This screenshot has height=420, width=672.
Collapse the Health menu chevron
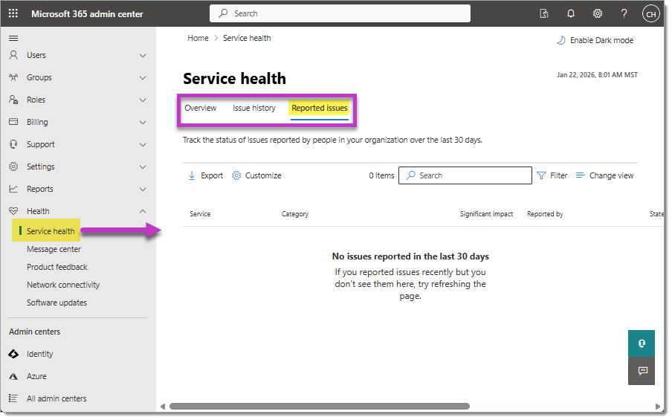(x=143, y=211)
